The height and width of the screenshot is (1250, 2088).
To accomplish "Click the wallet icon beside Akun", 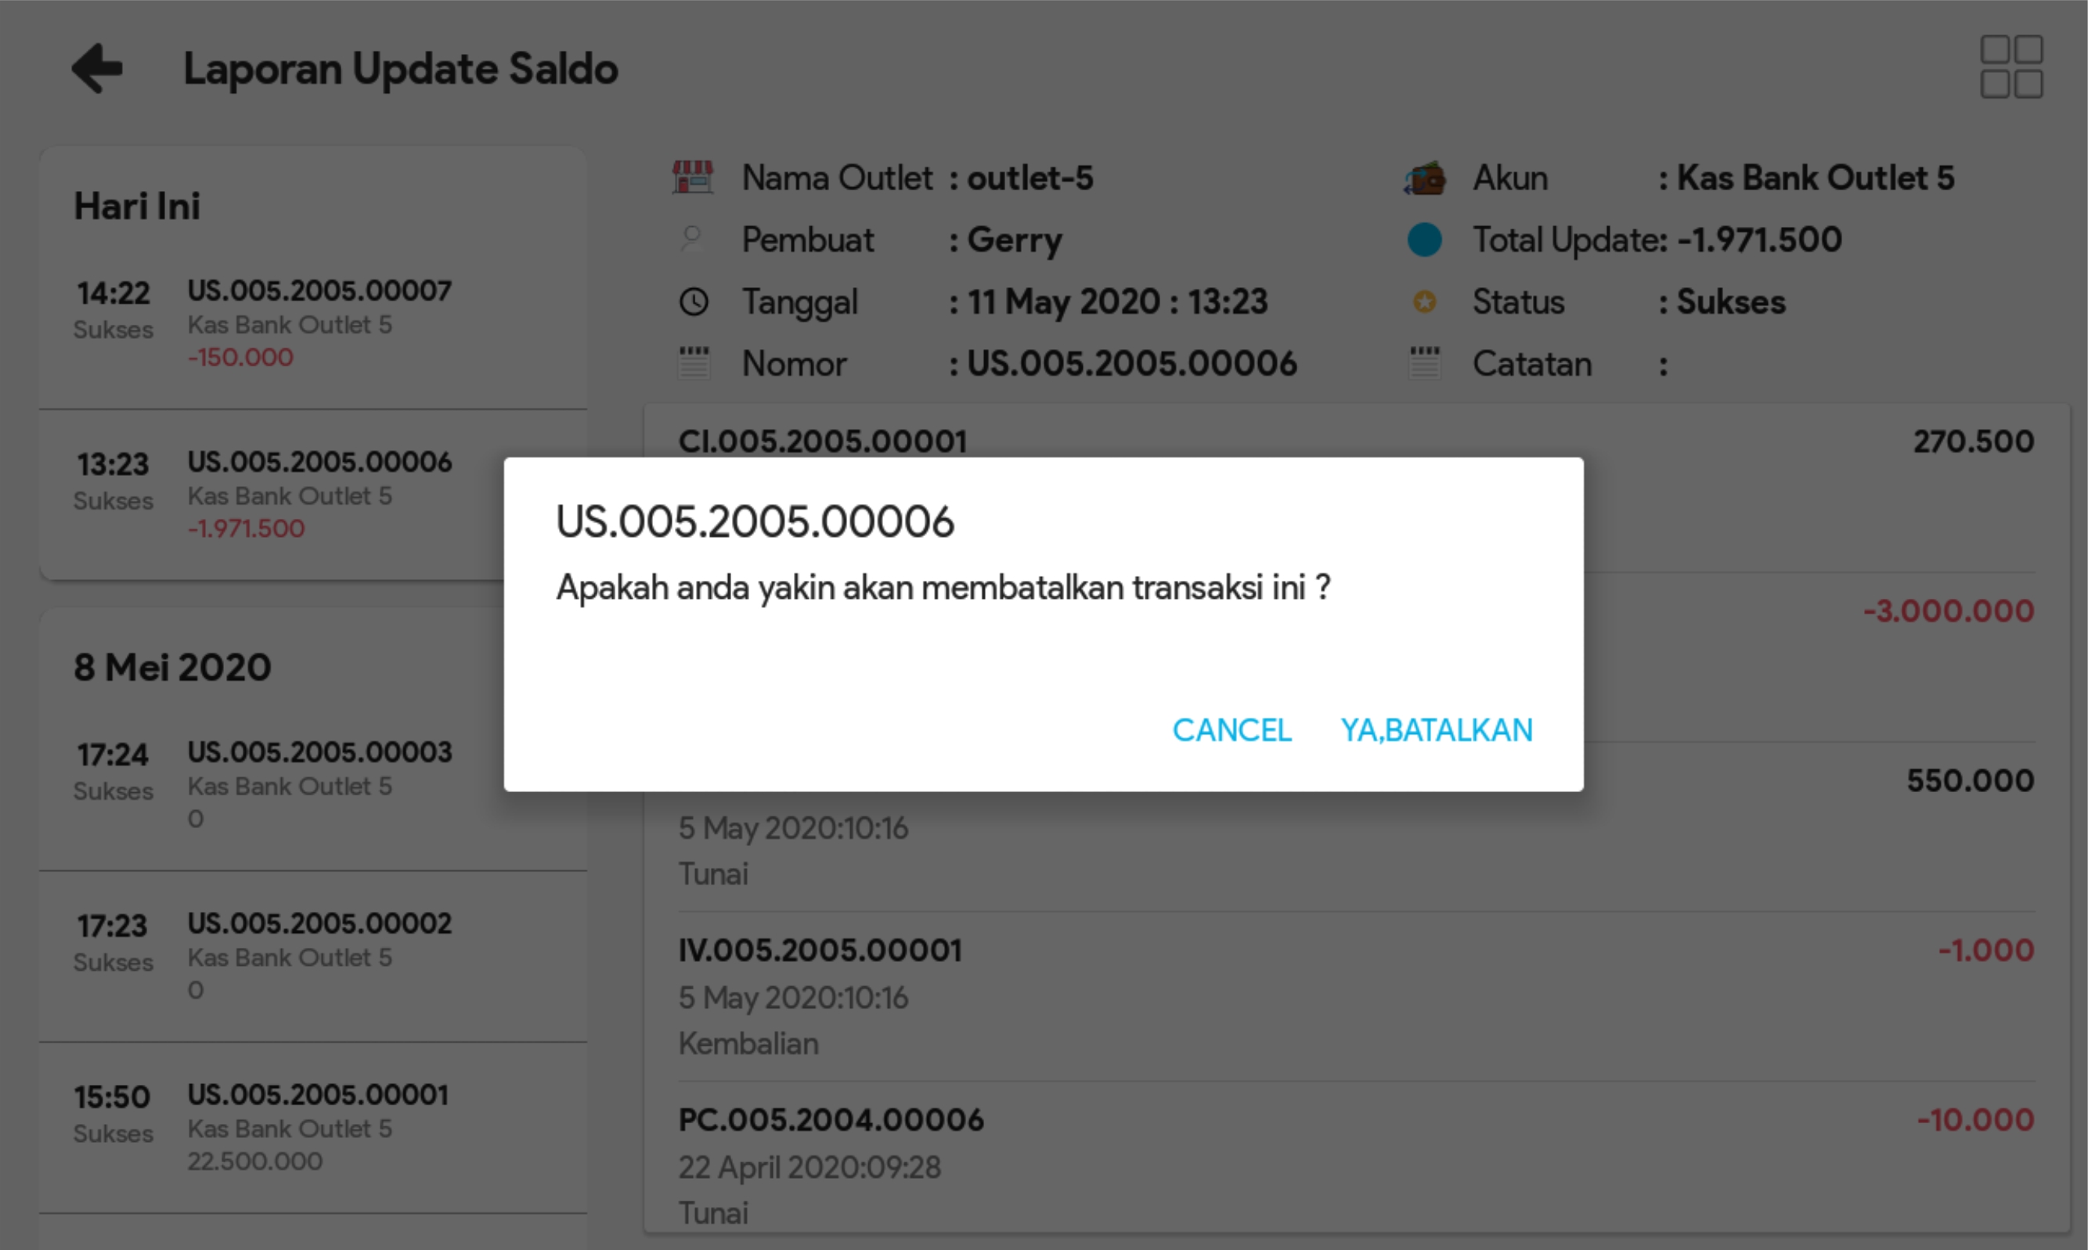I will (x=1424, y=178).
